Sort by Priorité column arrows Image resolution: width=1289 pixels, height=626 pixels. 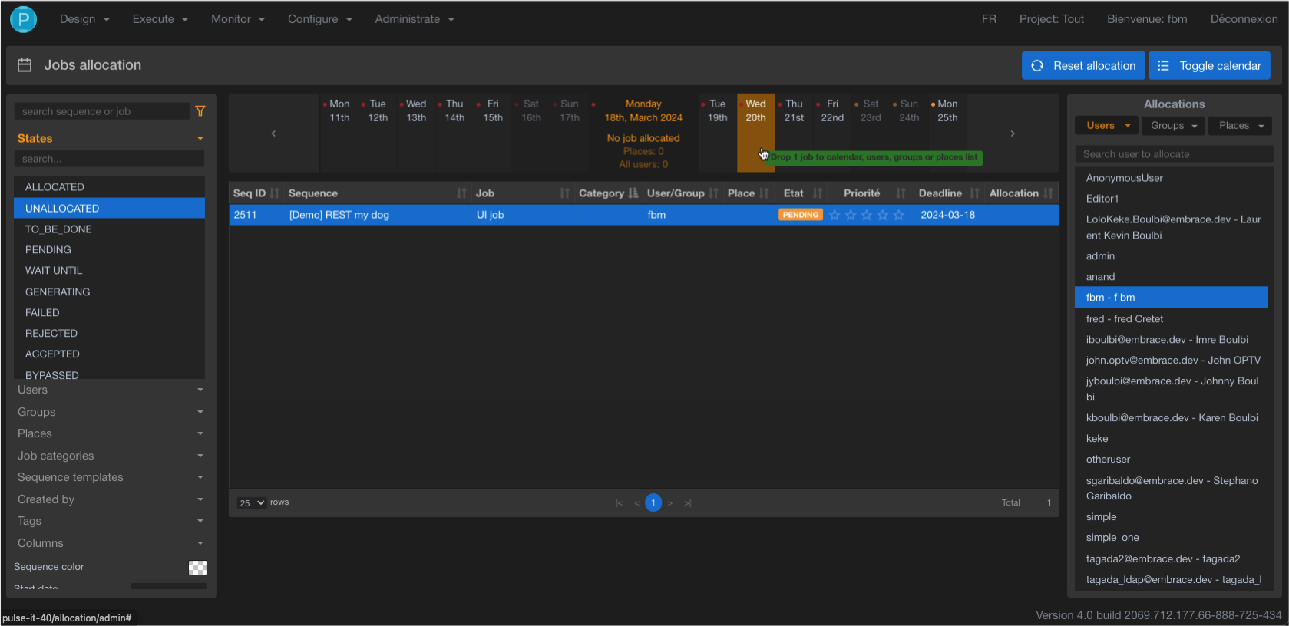point(901,193)
